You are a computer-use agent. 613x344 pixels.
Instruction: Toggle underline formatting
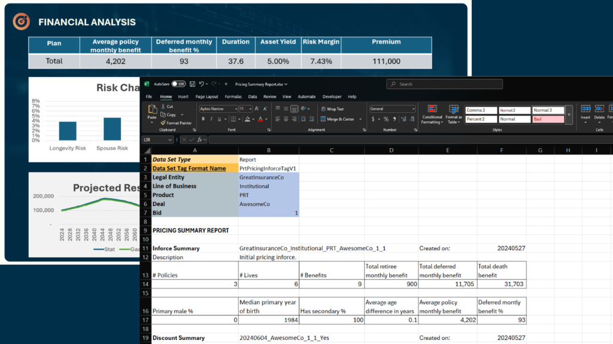point(219,119)
